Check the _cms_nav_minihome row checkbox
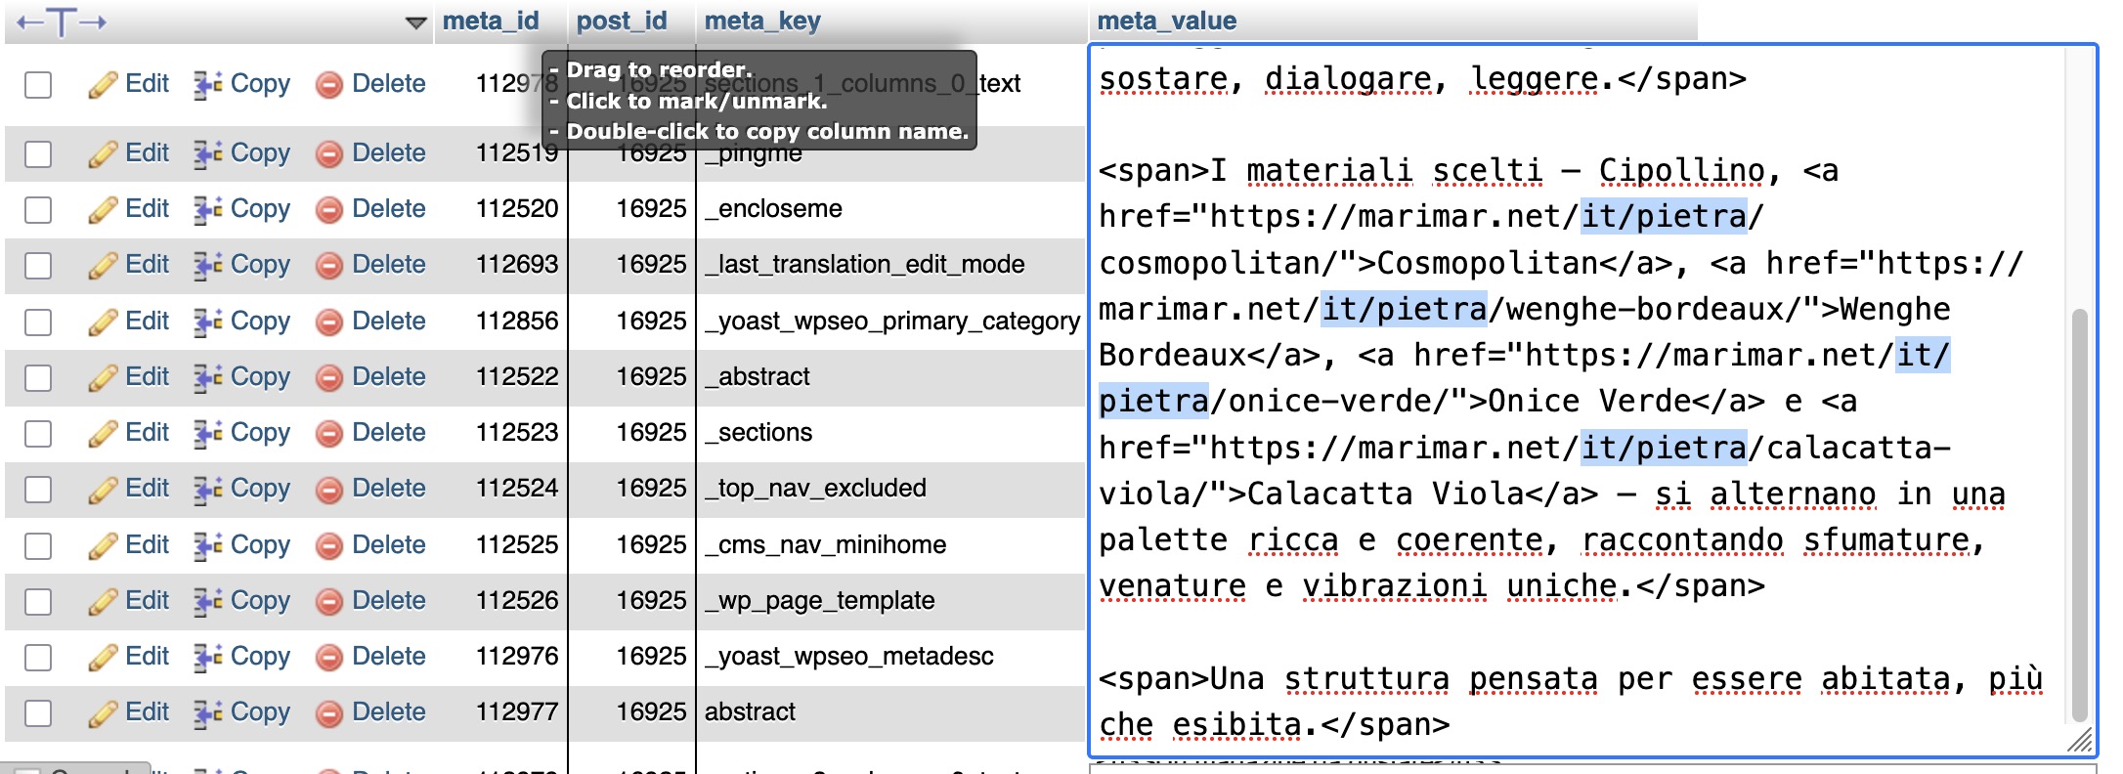Screen dimensions: 2123x774 click(38, 546)
